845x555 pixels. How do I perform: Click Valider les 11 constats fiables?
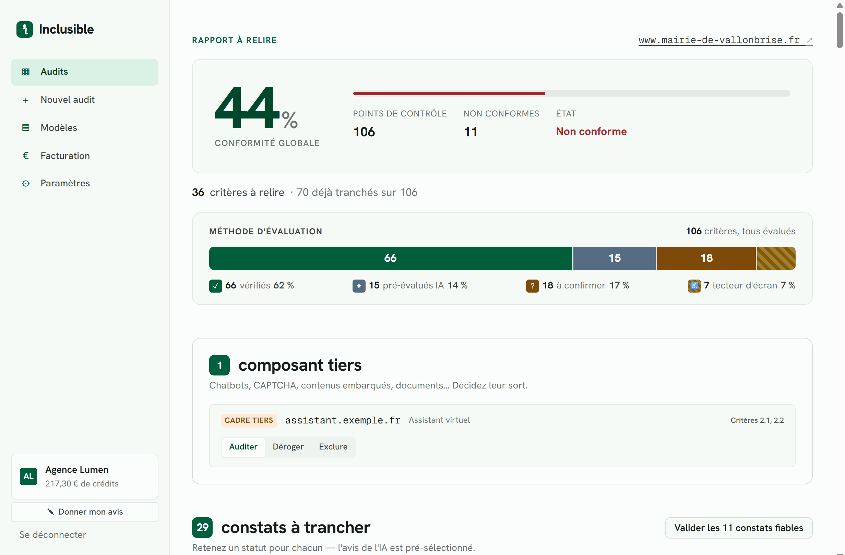tap(738, 528)
